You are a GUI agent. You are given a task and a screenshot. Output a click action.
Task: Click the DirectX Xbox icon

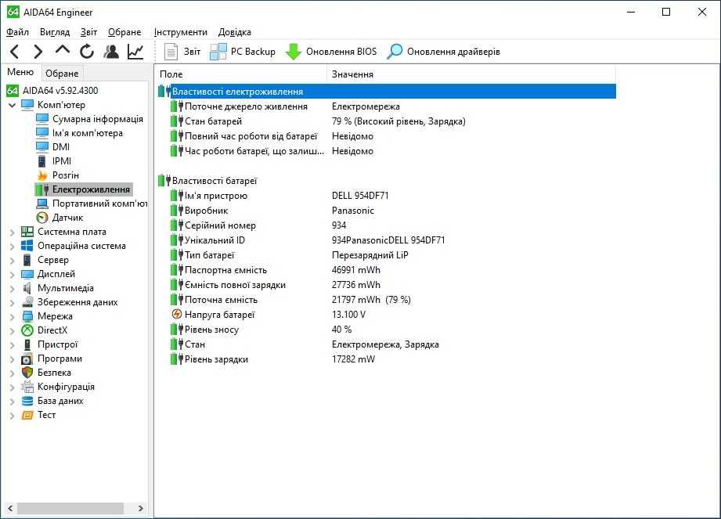point(27,330)
